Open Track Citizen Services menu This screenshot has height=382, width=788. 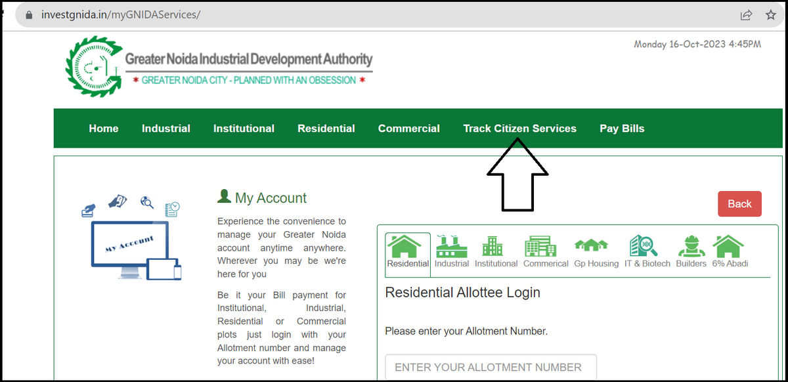coord(519,128)
